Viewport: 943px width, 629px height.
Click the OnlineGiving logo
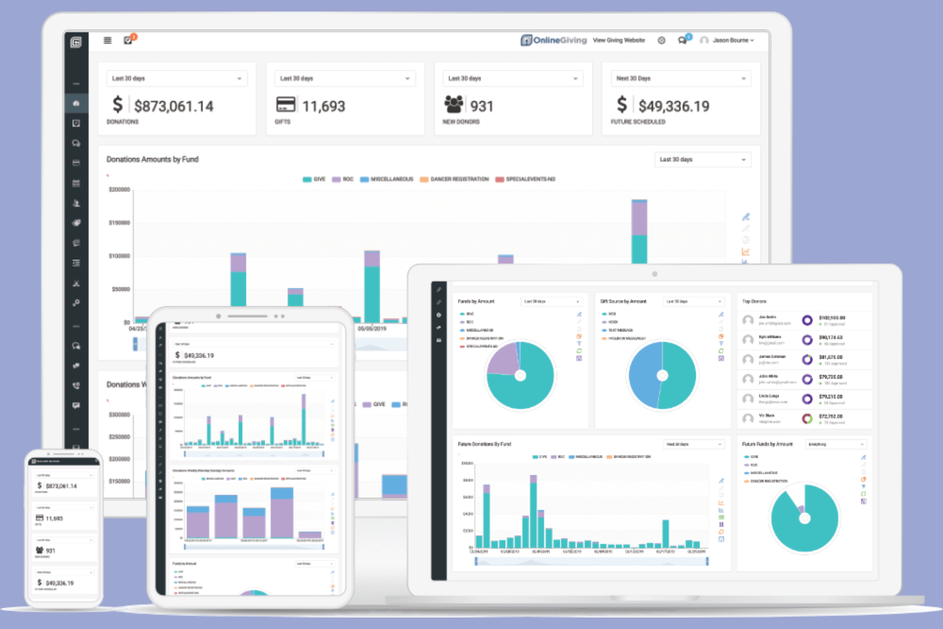553,40
